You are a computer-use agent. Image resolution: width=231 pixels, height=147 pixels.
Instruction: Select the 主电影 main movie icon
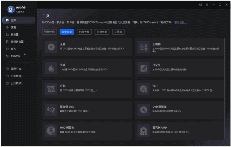[x=144, y=46]
